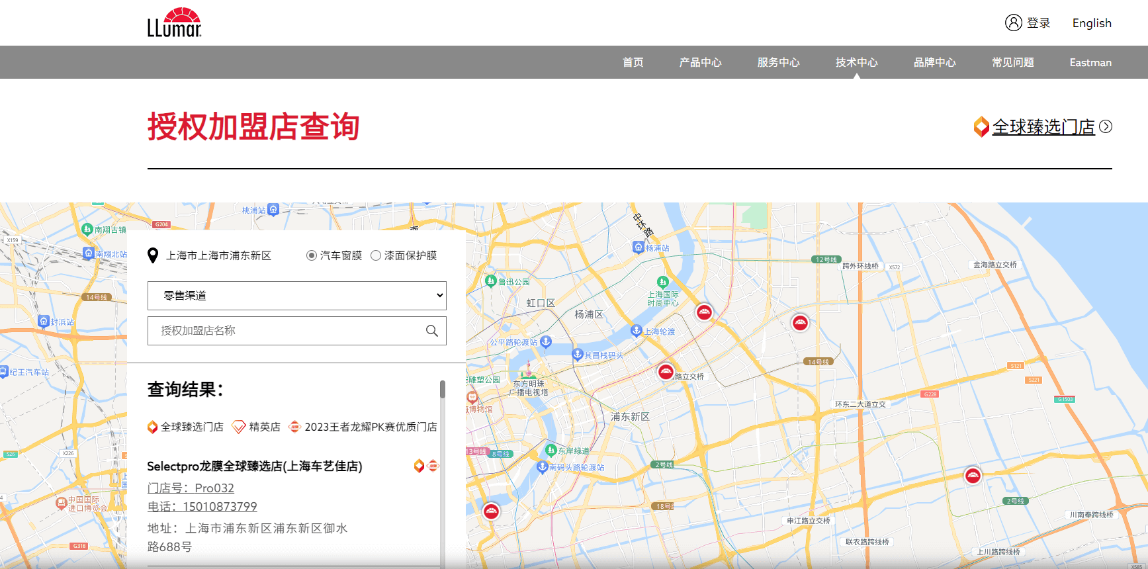Select the 汽车窗膜 radio button
This screenshot has width=1148, height=569.
tap(312, 255)
